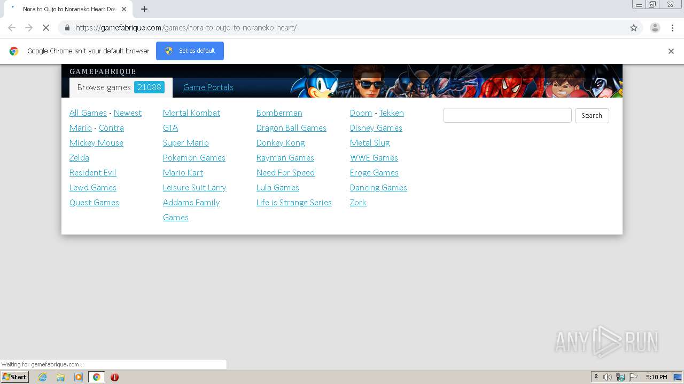Click the site lock icon in address bar
Screen dimensions: 684x384
[x=67, y=28]
